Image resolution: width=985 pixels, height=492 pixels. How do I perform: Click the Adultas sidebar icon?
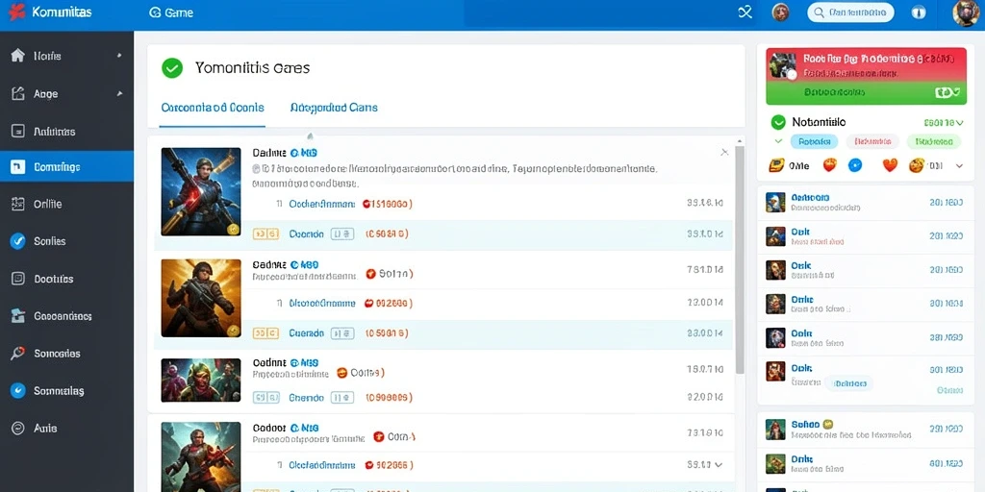coord(17,131)
